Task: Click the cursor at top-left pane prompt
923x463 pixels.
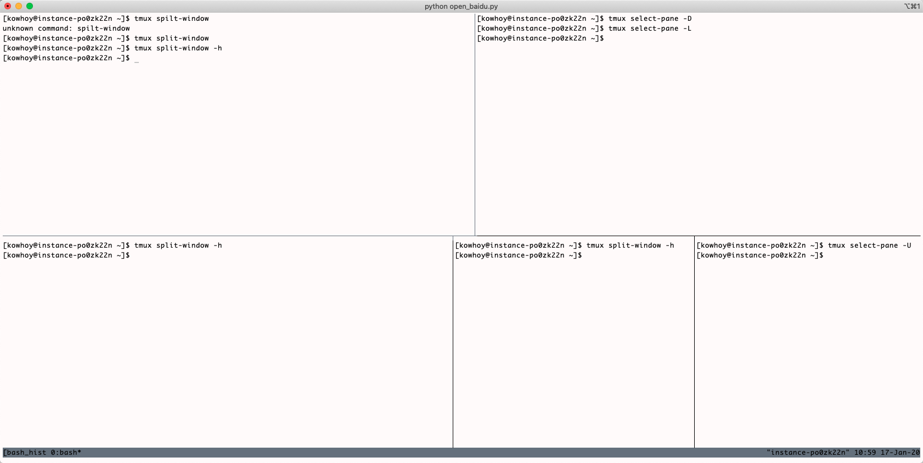Action: click(137, 59)
